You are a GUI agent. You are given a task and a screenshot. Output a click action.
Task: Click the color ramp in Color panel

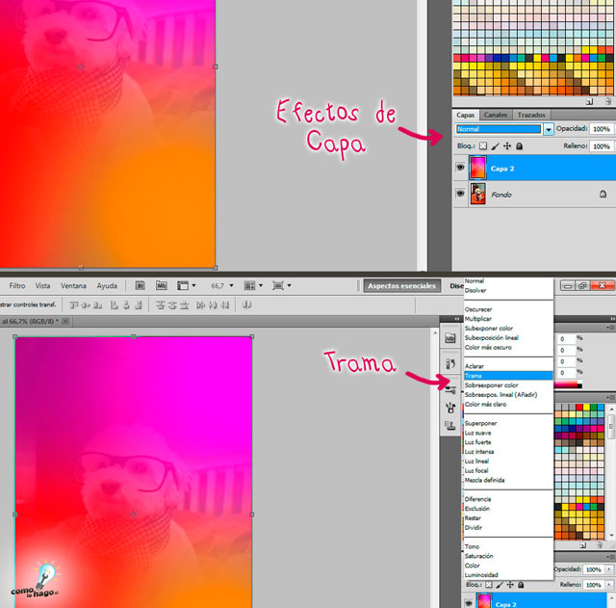[x=568, y=385]
